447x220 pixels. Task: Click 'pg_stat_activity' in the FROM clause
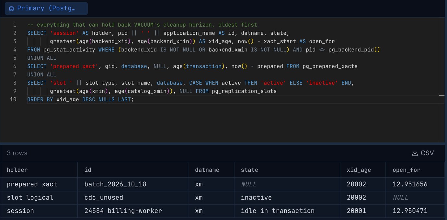point(69,50)
